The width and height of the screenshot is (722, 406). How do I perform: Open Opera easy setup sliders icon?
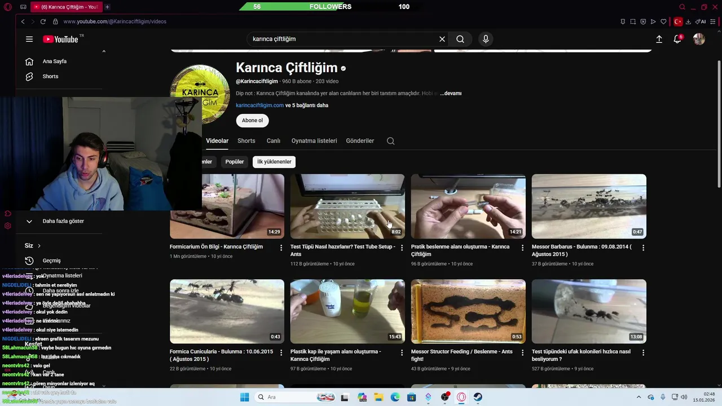[x=714, y=21]
